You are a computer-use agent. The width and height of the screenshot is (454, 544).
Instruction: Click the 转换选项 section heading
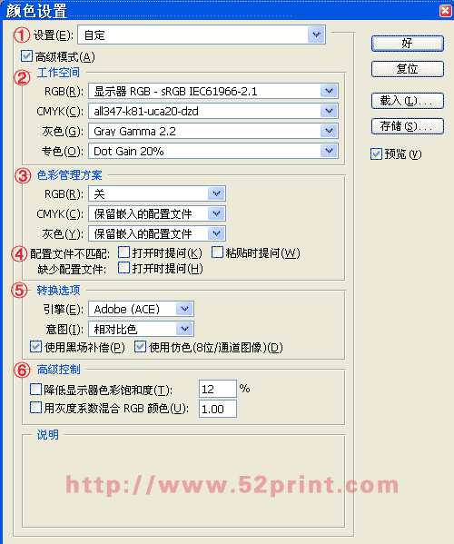[x=58, y=290]
